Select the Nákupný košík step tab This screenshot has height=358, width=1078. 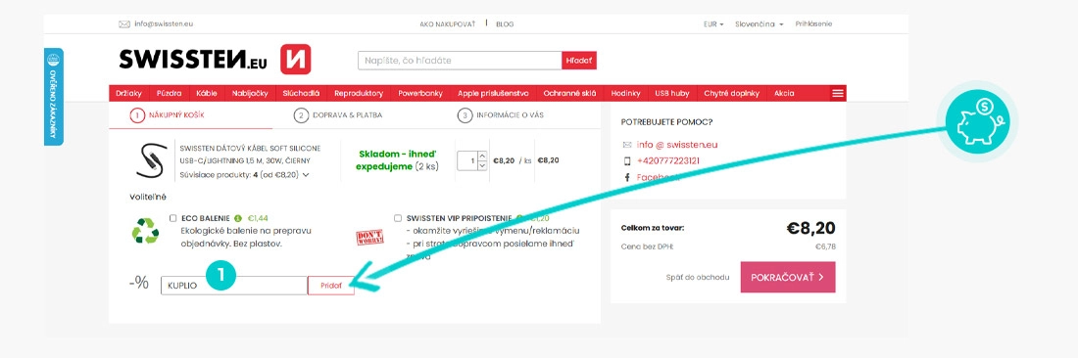(x=167, y=115)
